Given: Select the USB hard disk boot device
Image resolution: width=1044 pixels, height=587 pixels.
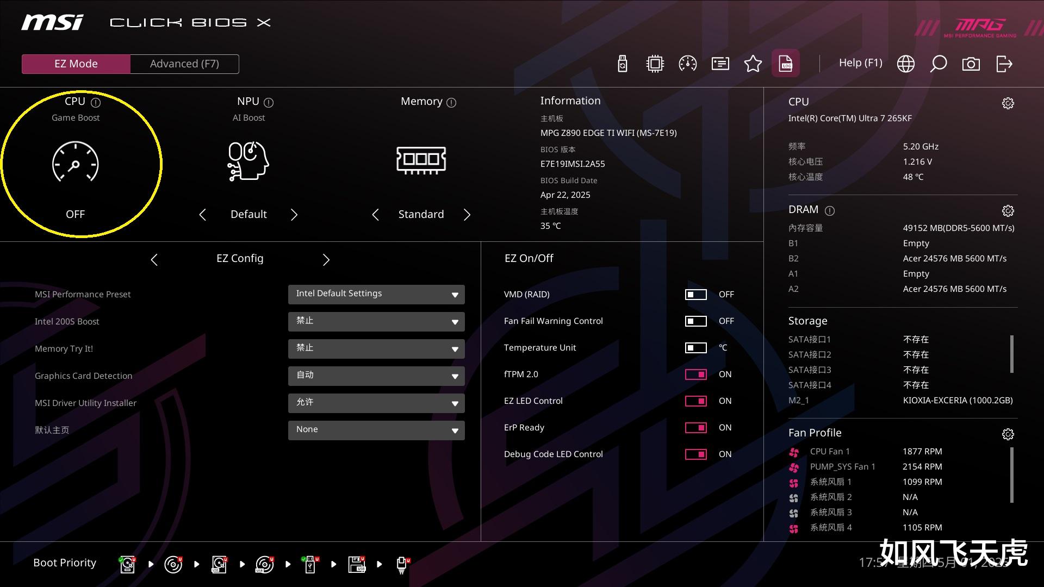Looking at the screenshot, I should (x=220, y=565).
